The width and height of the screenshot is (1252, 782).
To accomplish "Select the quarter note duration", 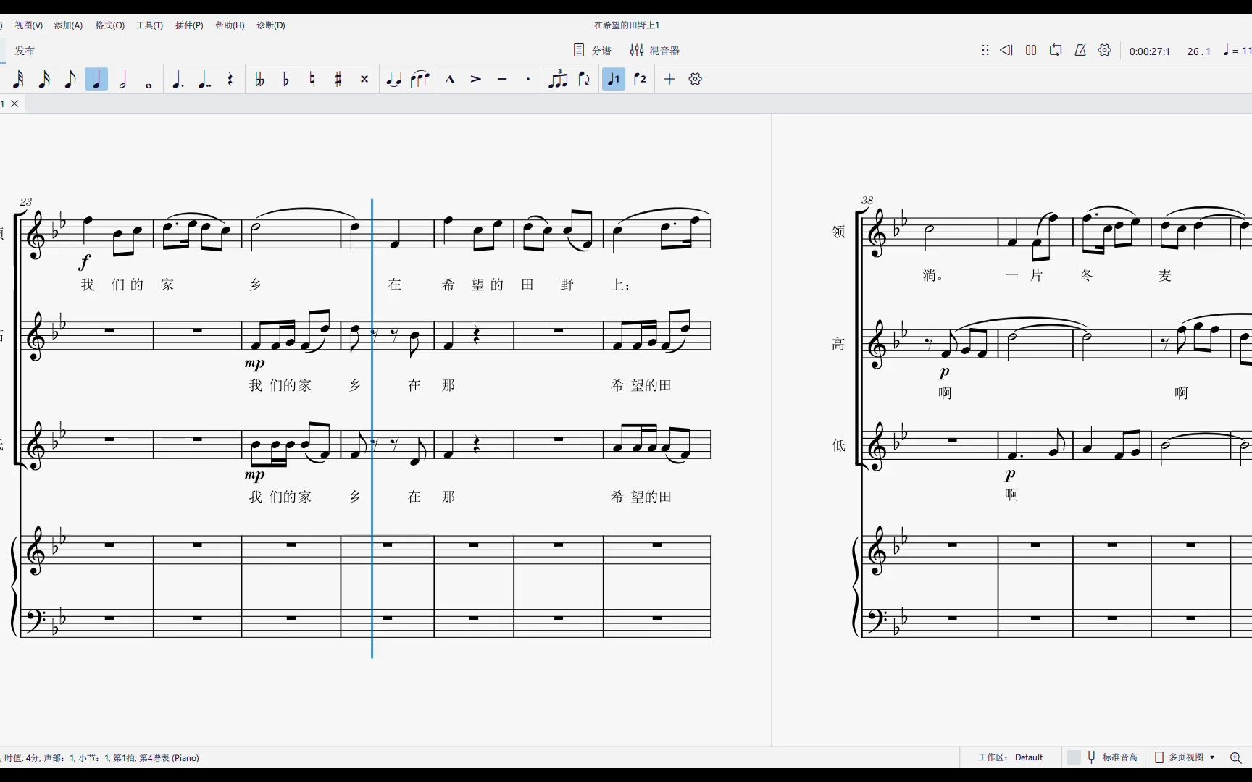I will 96,79.
